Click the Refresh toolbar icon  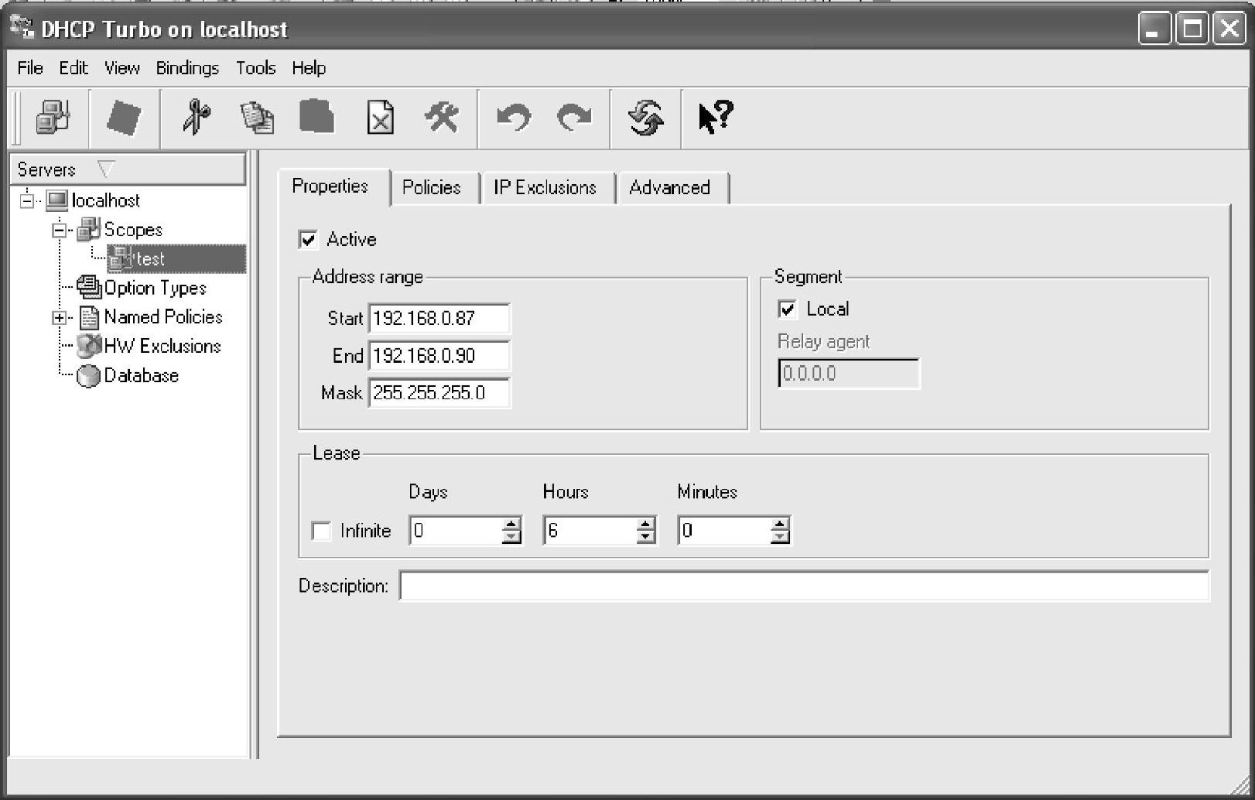[646, 118]
